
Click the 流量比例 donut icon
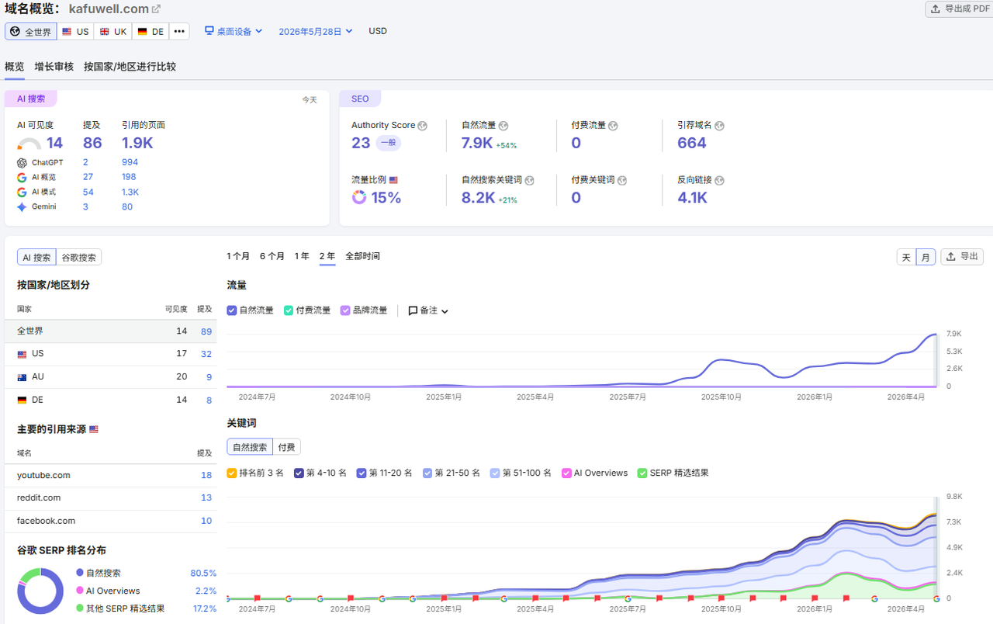pyautogui.click(x=359, y=197)
